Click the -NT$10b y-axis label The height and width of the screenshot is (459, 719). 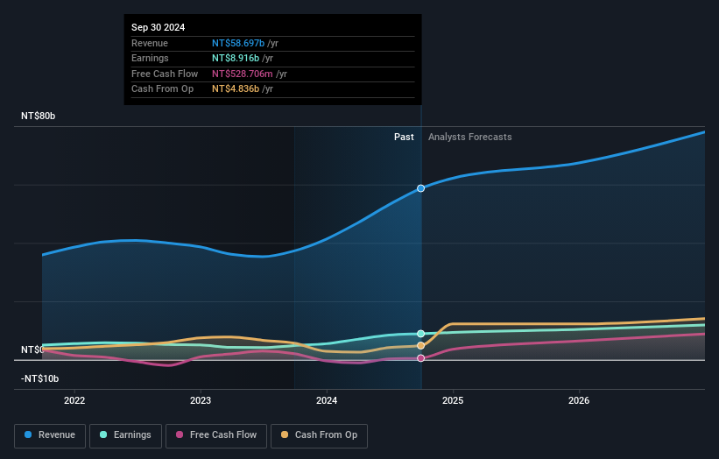click(40, 378)
